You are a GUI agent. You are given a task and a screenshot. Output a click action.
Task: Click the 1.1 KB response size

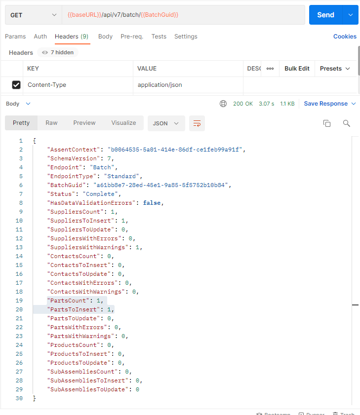coord(287,104)
